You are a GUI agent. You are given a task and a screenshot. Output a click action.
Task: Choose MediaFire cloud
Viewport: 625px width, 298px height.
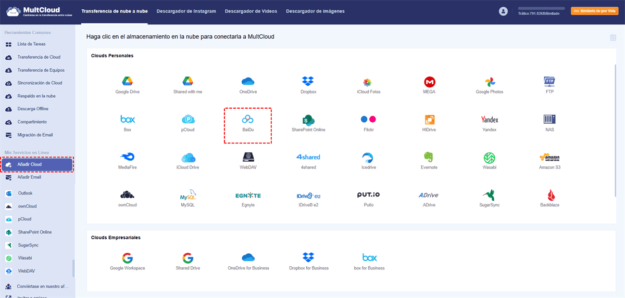pos(128,161)
